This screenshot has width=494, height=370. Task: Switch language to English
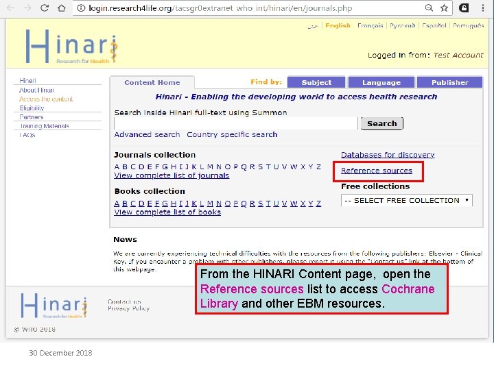coord(338,25)
